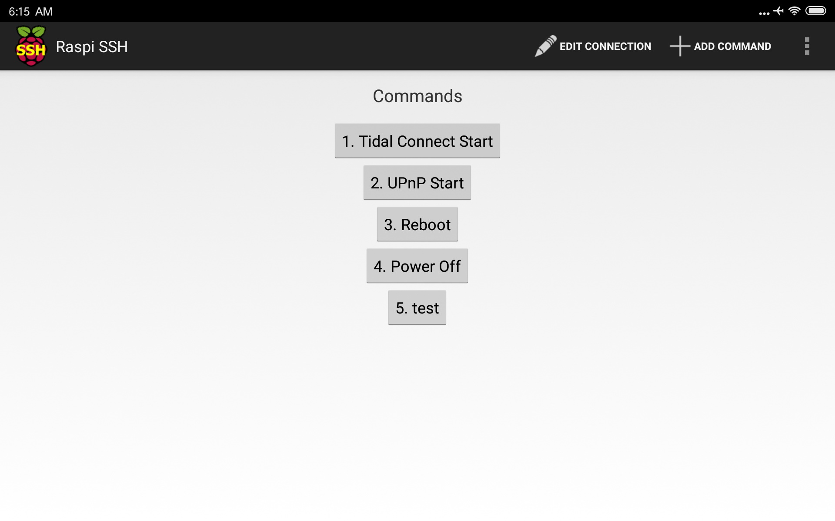This screenshot has width=835, height=521.
Task: Click the Tidal Connect Start button
Action: click(x=417, y=141)
